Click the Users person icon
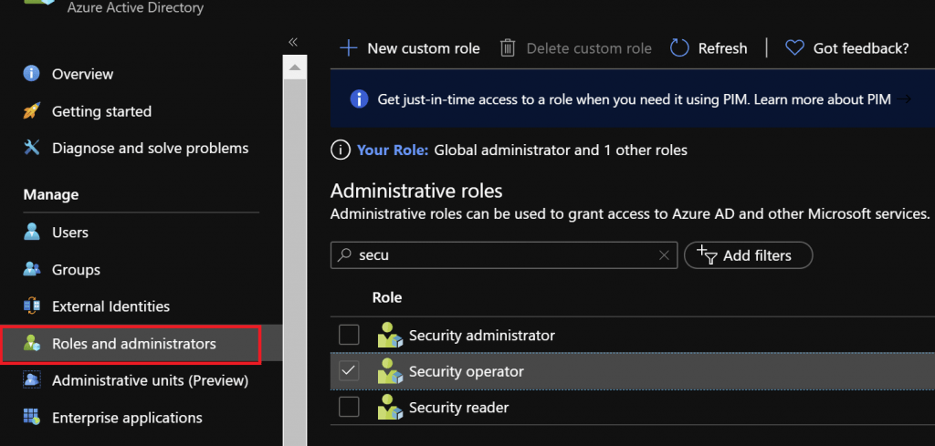 click(x=31, y=232)
